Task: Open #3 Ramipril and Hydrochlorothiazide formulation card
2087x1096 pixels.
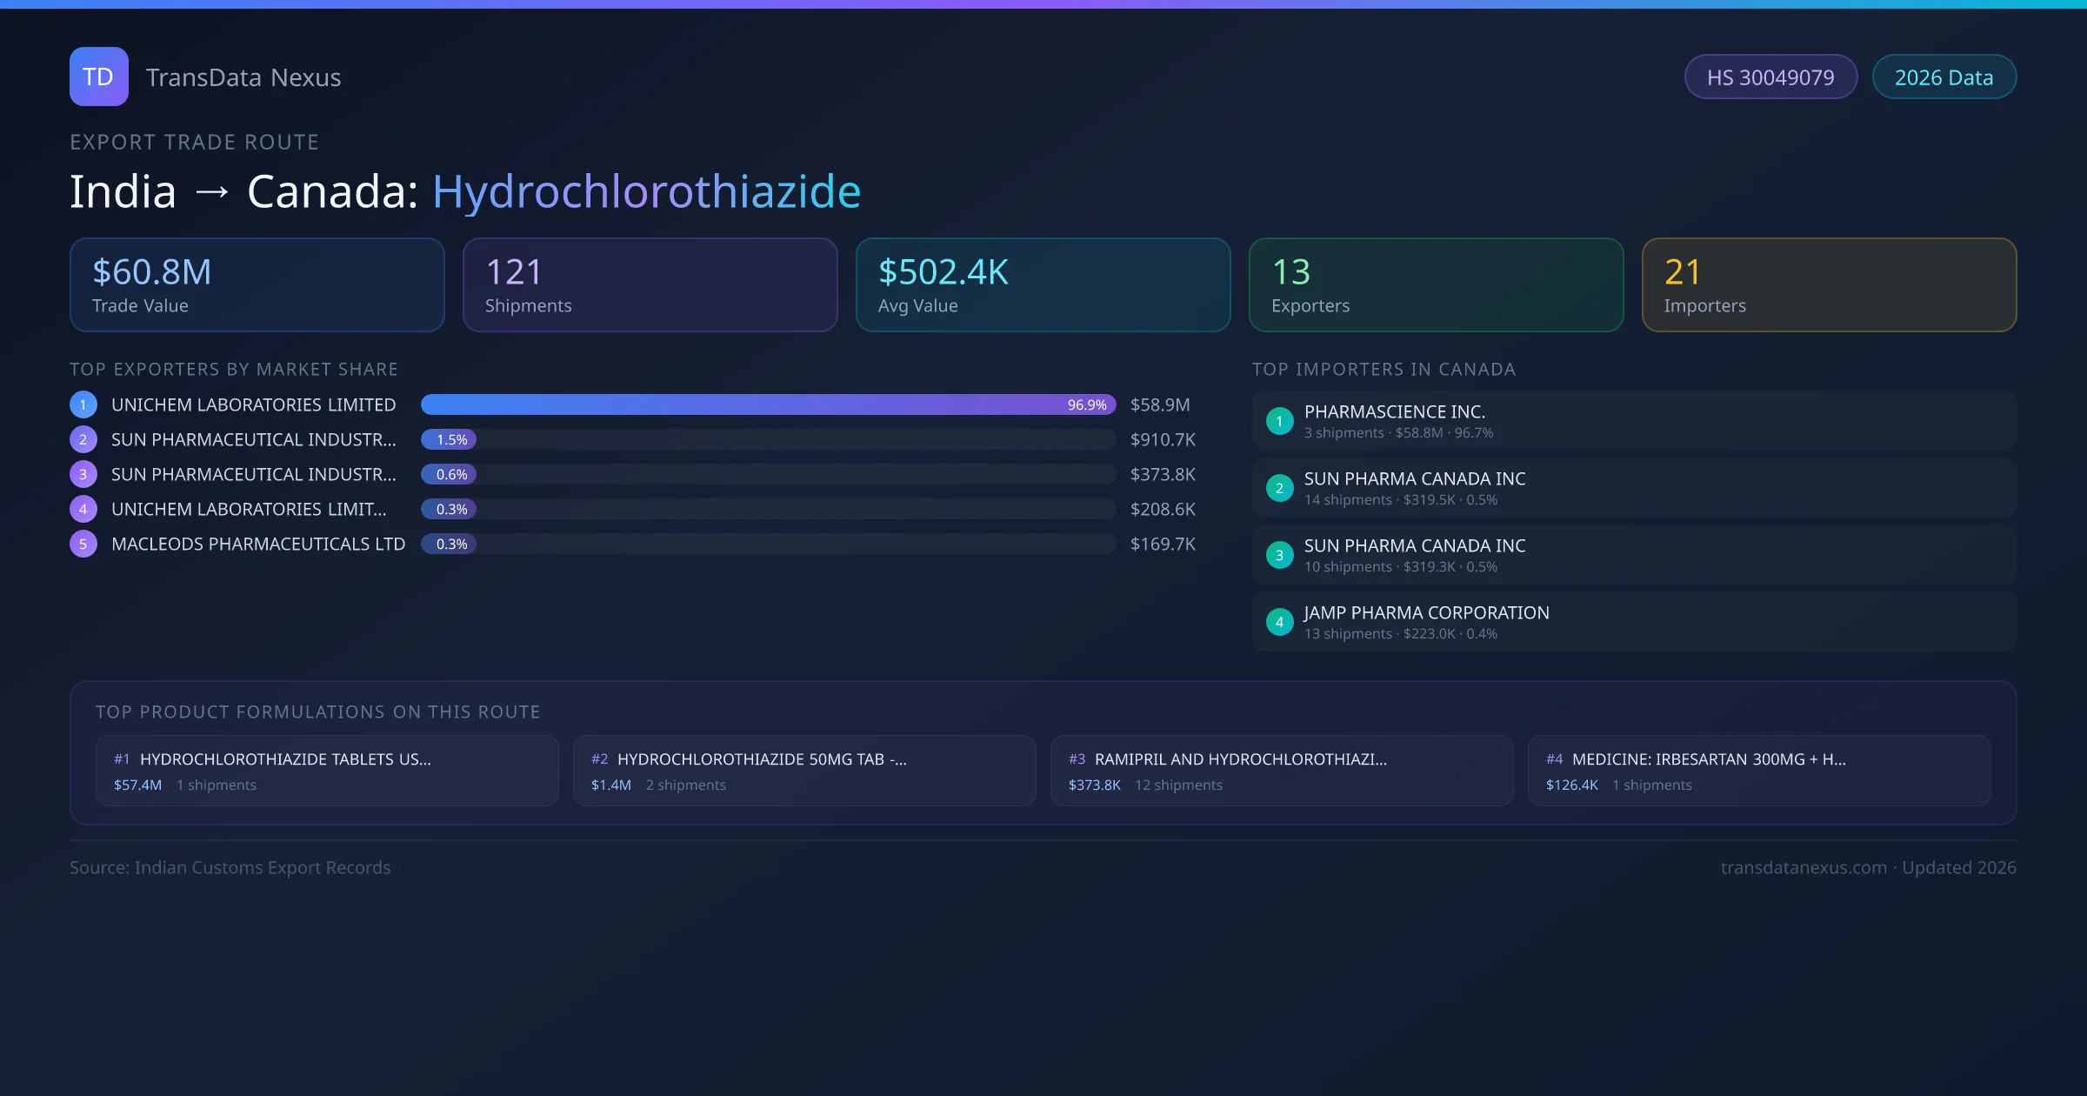Action: coord(1282,771)
